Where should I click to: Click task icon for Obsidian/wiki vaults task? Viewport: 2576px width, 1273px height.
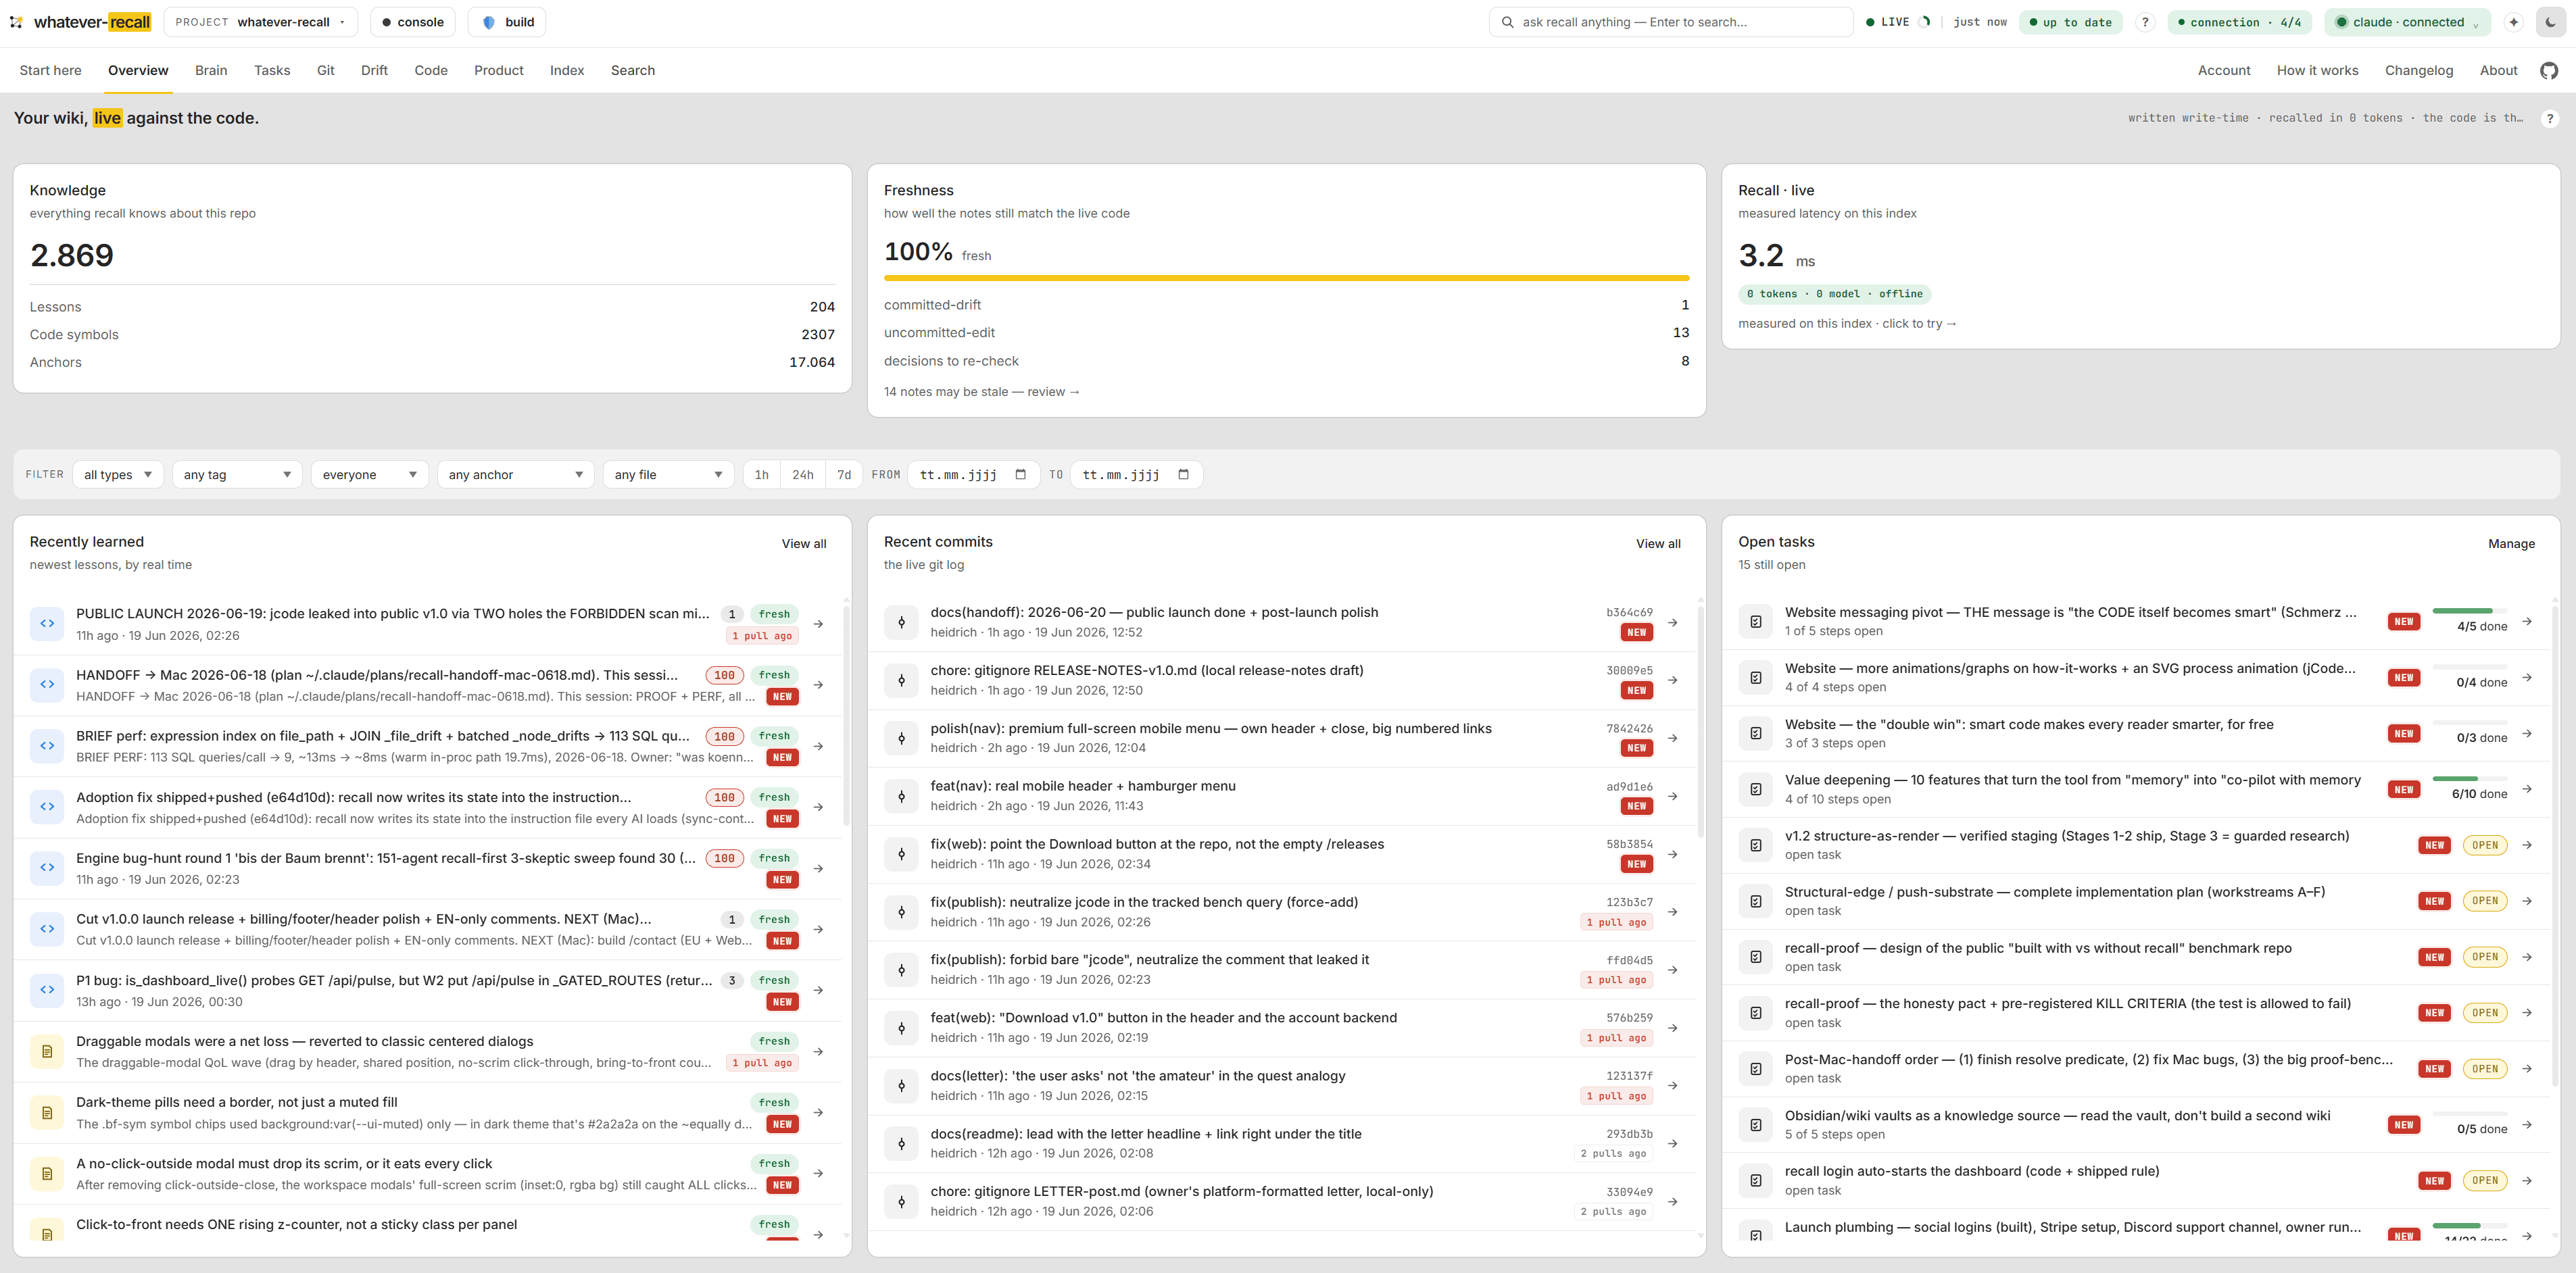pyautogui.click(x=1755, y=1124)
